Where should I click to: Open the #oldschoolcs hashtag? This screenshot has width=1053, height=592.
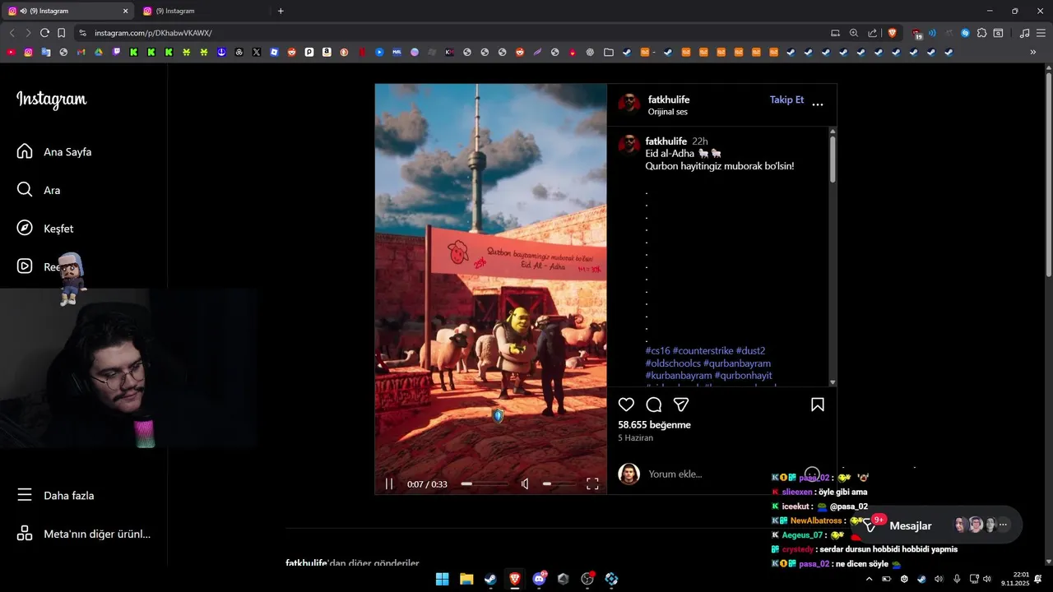click(x=673, y=363)
